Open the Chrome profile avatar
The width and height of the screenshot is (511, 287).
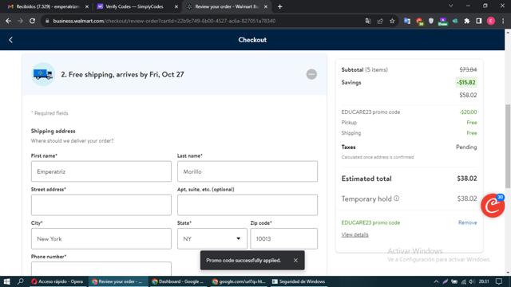click(x=491, y=21)
